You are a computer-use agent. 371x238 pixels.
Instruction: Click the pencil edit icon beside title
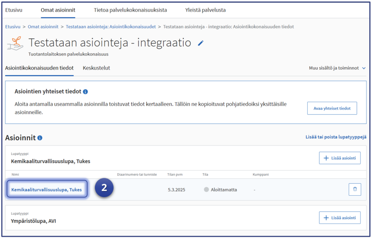201,43
